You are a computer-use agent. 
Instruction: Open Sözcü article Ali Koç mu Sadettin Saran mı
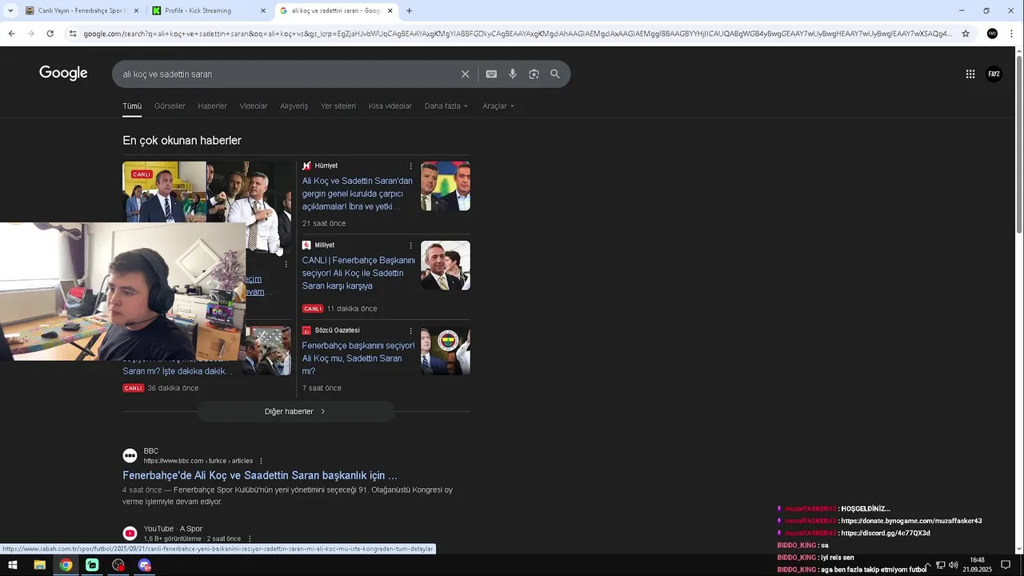click(x=358, y=358)
